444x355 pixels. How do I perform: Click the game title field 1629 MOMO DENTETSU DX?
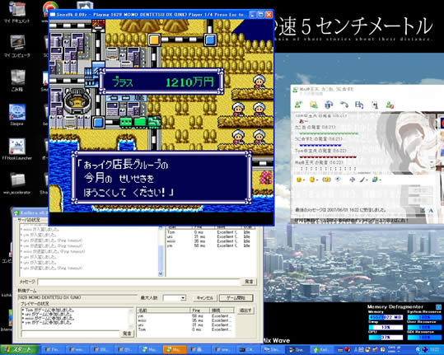77,297
